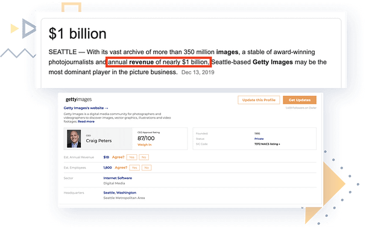This screenshot has width=366, height=229.
Task: Select No for Est. Annual Revenue
Action: click(x=144, y=157)
